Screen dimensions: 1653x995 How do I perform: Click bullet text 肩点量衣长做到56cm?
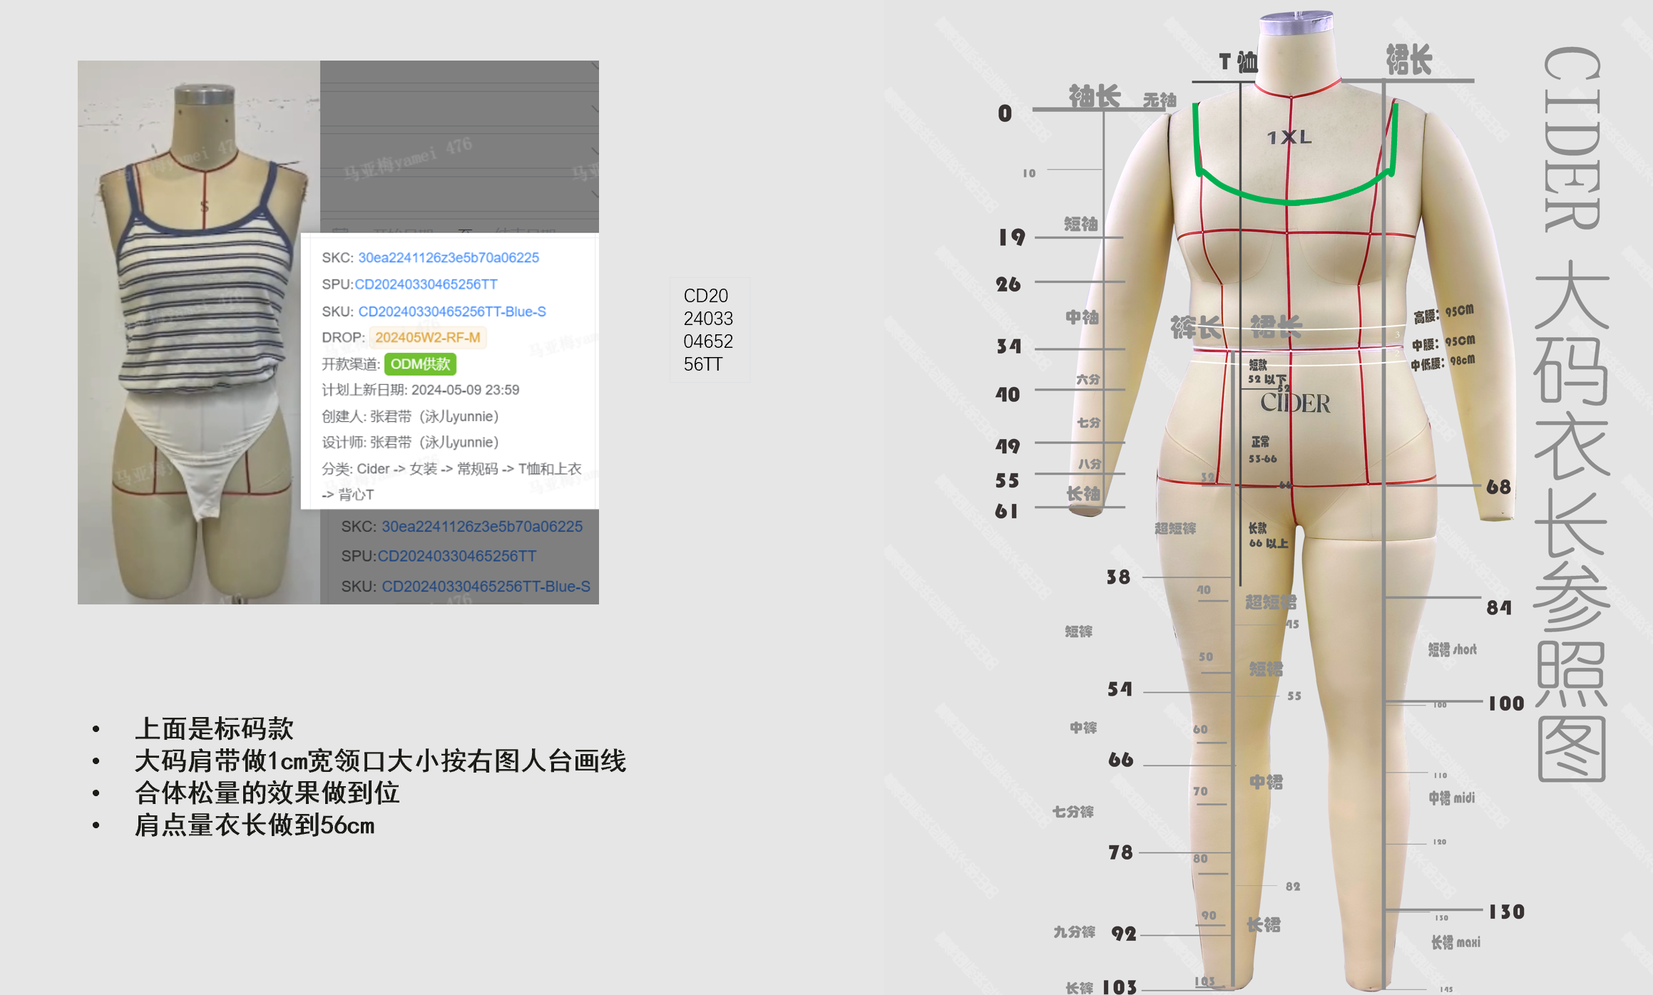click(255, 825)
